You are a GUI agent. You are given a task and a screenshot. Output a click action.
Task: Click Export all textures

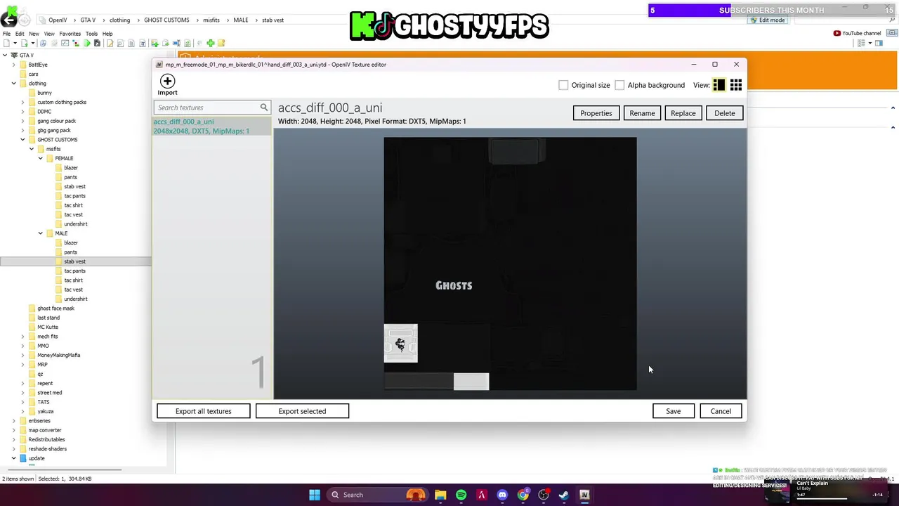(203, 411)
